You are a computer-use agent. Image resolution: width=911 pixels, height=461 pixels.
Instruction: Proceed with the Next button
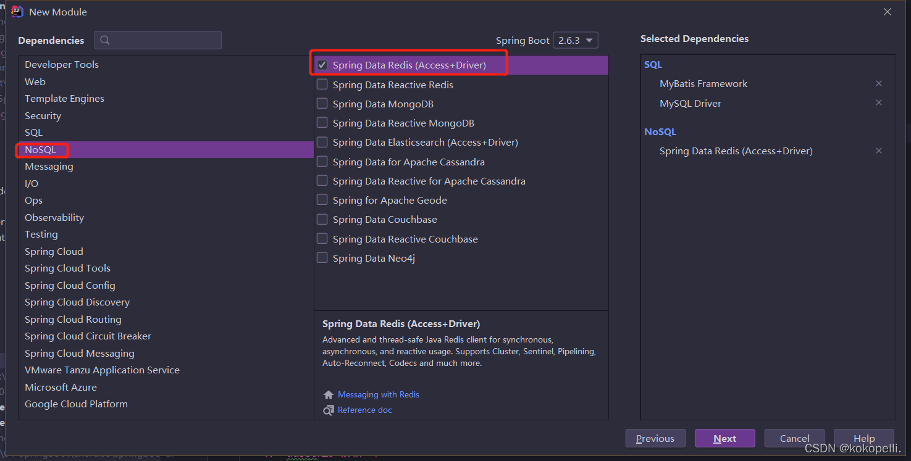(x=724, y=438)
